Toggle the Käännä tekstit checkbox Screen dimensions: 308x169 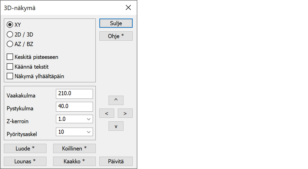pyautogui.click(x=10, y=67)
